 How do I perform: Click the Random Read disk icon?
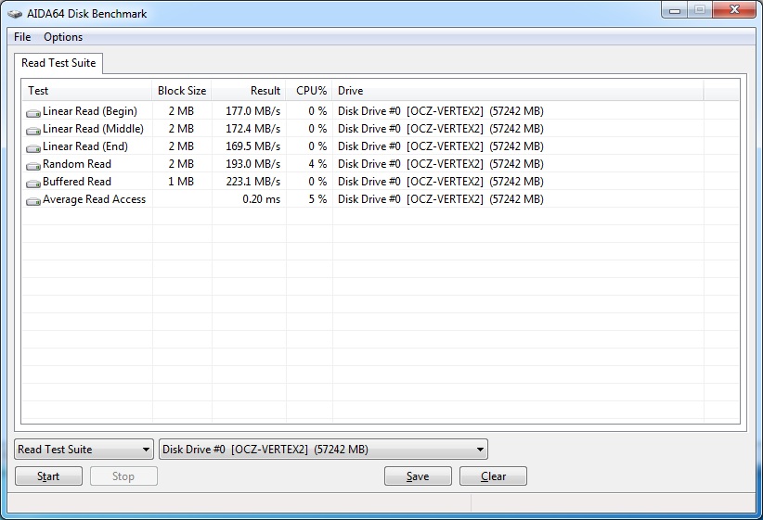click(33, 165)
